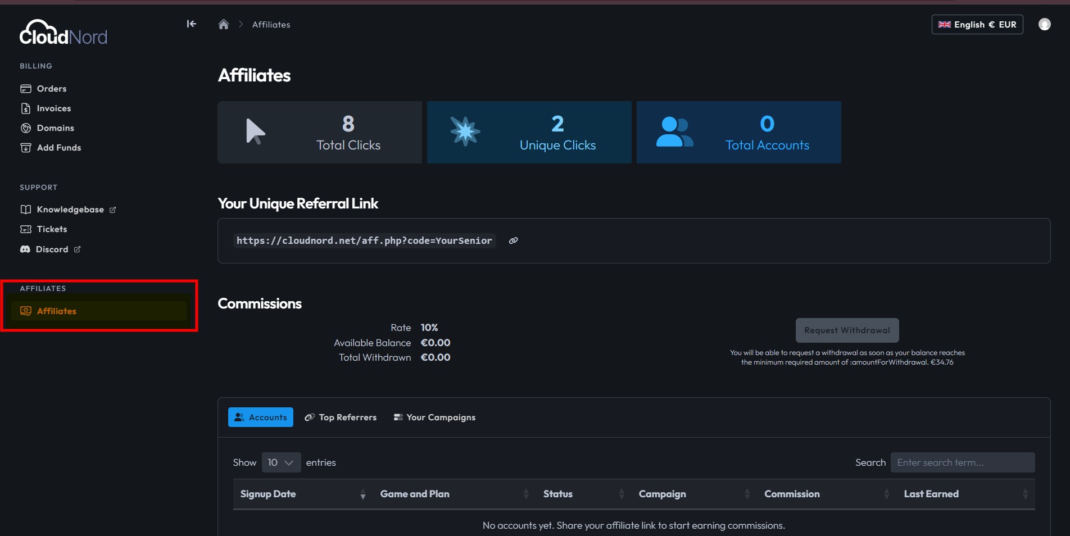Sort by Status column
The height and width of the screenshot is (536, 1070).
click(584, 494)
